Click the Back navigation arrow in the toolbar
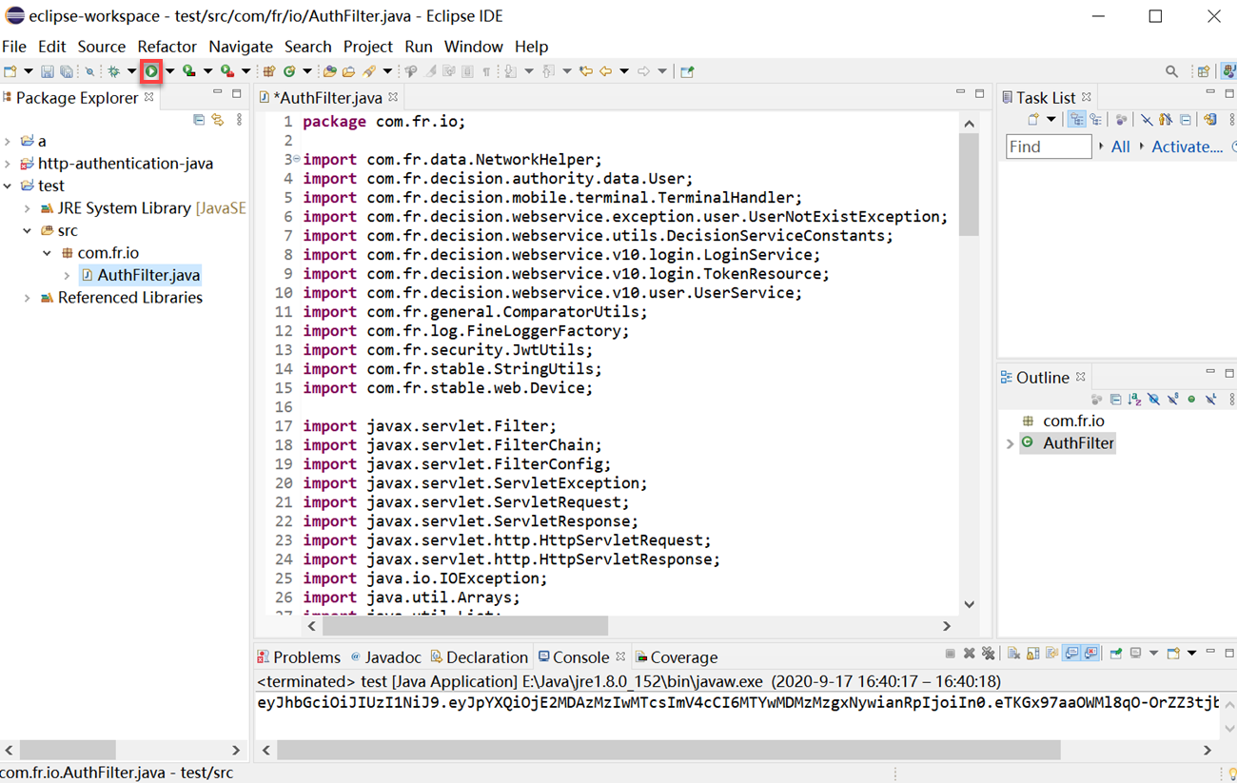The image size is (1237, 783). [605, 71]
